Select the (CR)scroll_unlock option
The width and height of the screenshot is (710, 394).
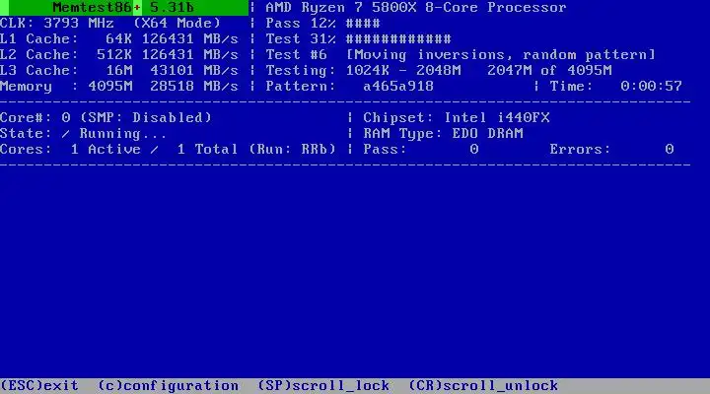tap(483, 385)
